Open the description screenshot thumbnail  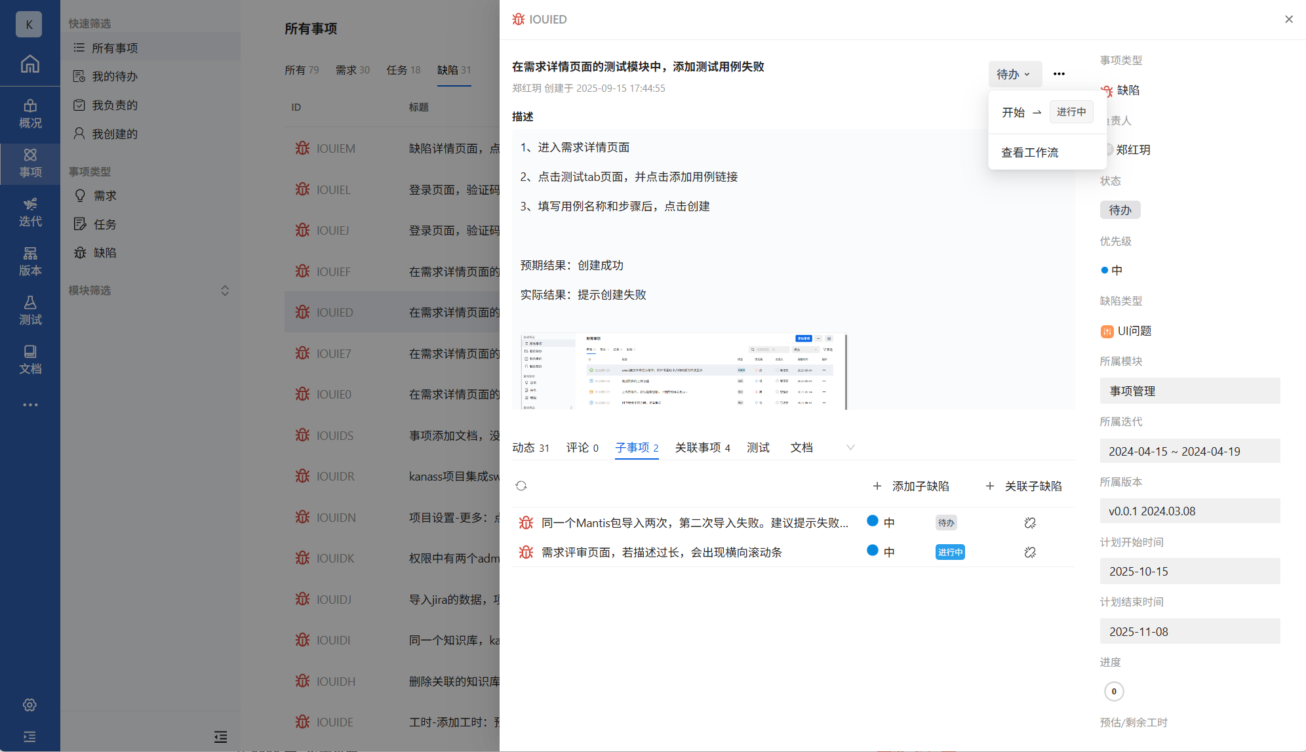[683, 371]
